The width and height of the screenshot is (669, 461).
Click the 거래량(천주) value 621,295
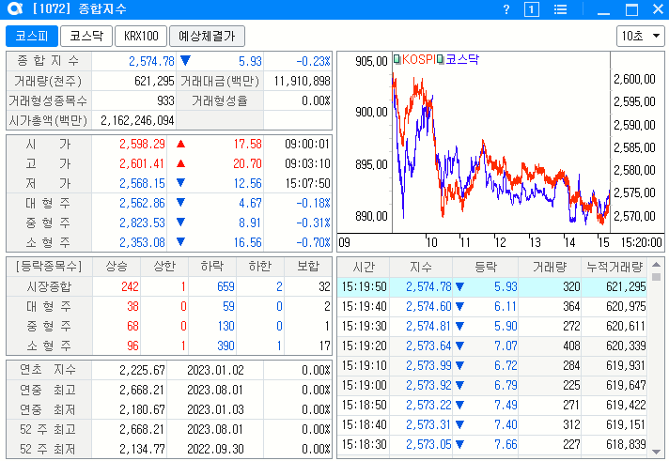[x=154, y=81]
